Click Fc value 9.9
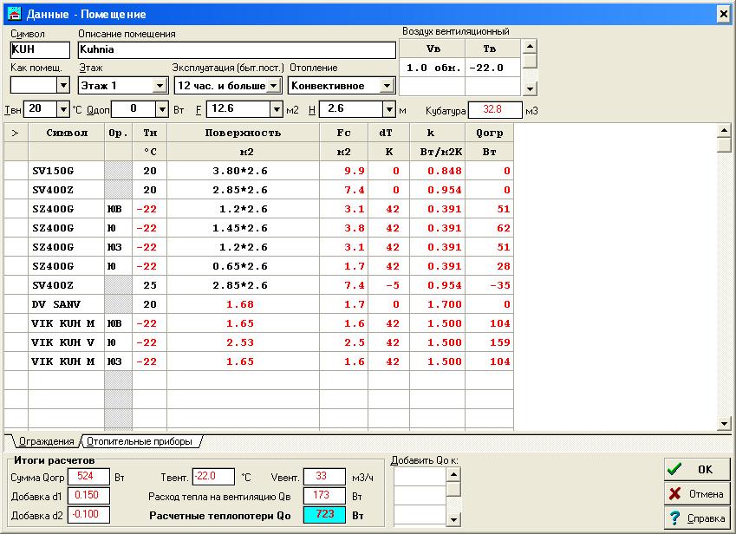Viewport: 736px width, 534px height. pyautogui.click(x=344, y=171)
